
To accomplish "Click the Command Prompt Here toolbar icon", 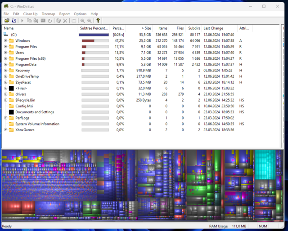I will click(x=43, y=21).
